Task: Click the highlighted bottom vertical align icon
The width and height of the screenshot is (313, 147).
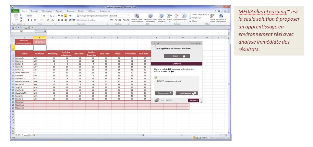Action: click(x=65, y=16)
